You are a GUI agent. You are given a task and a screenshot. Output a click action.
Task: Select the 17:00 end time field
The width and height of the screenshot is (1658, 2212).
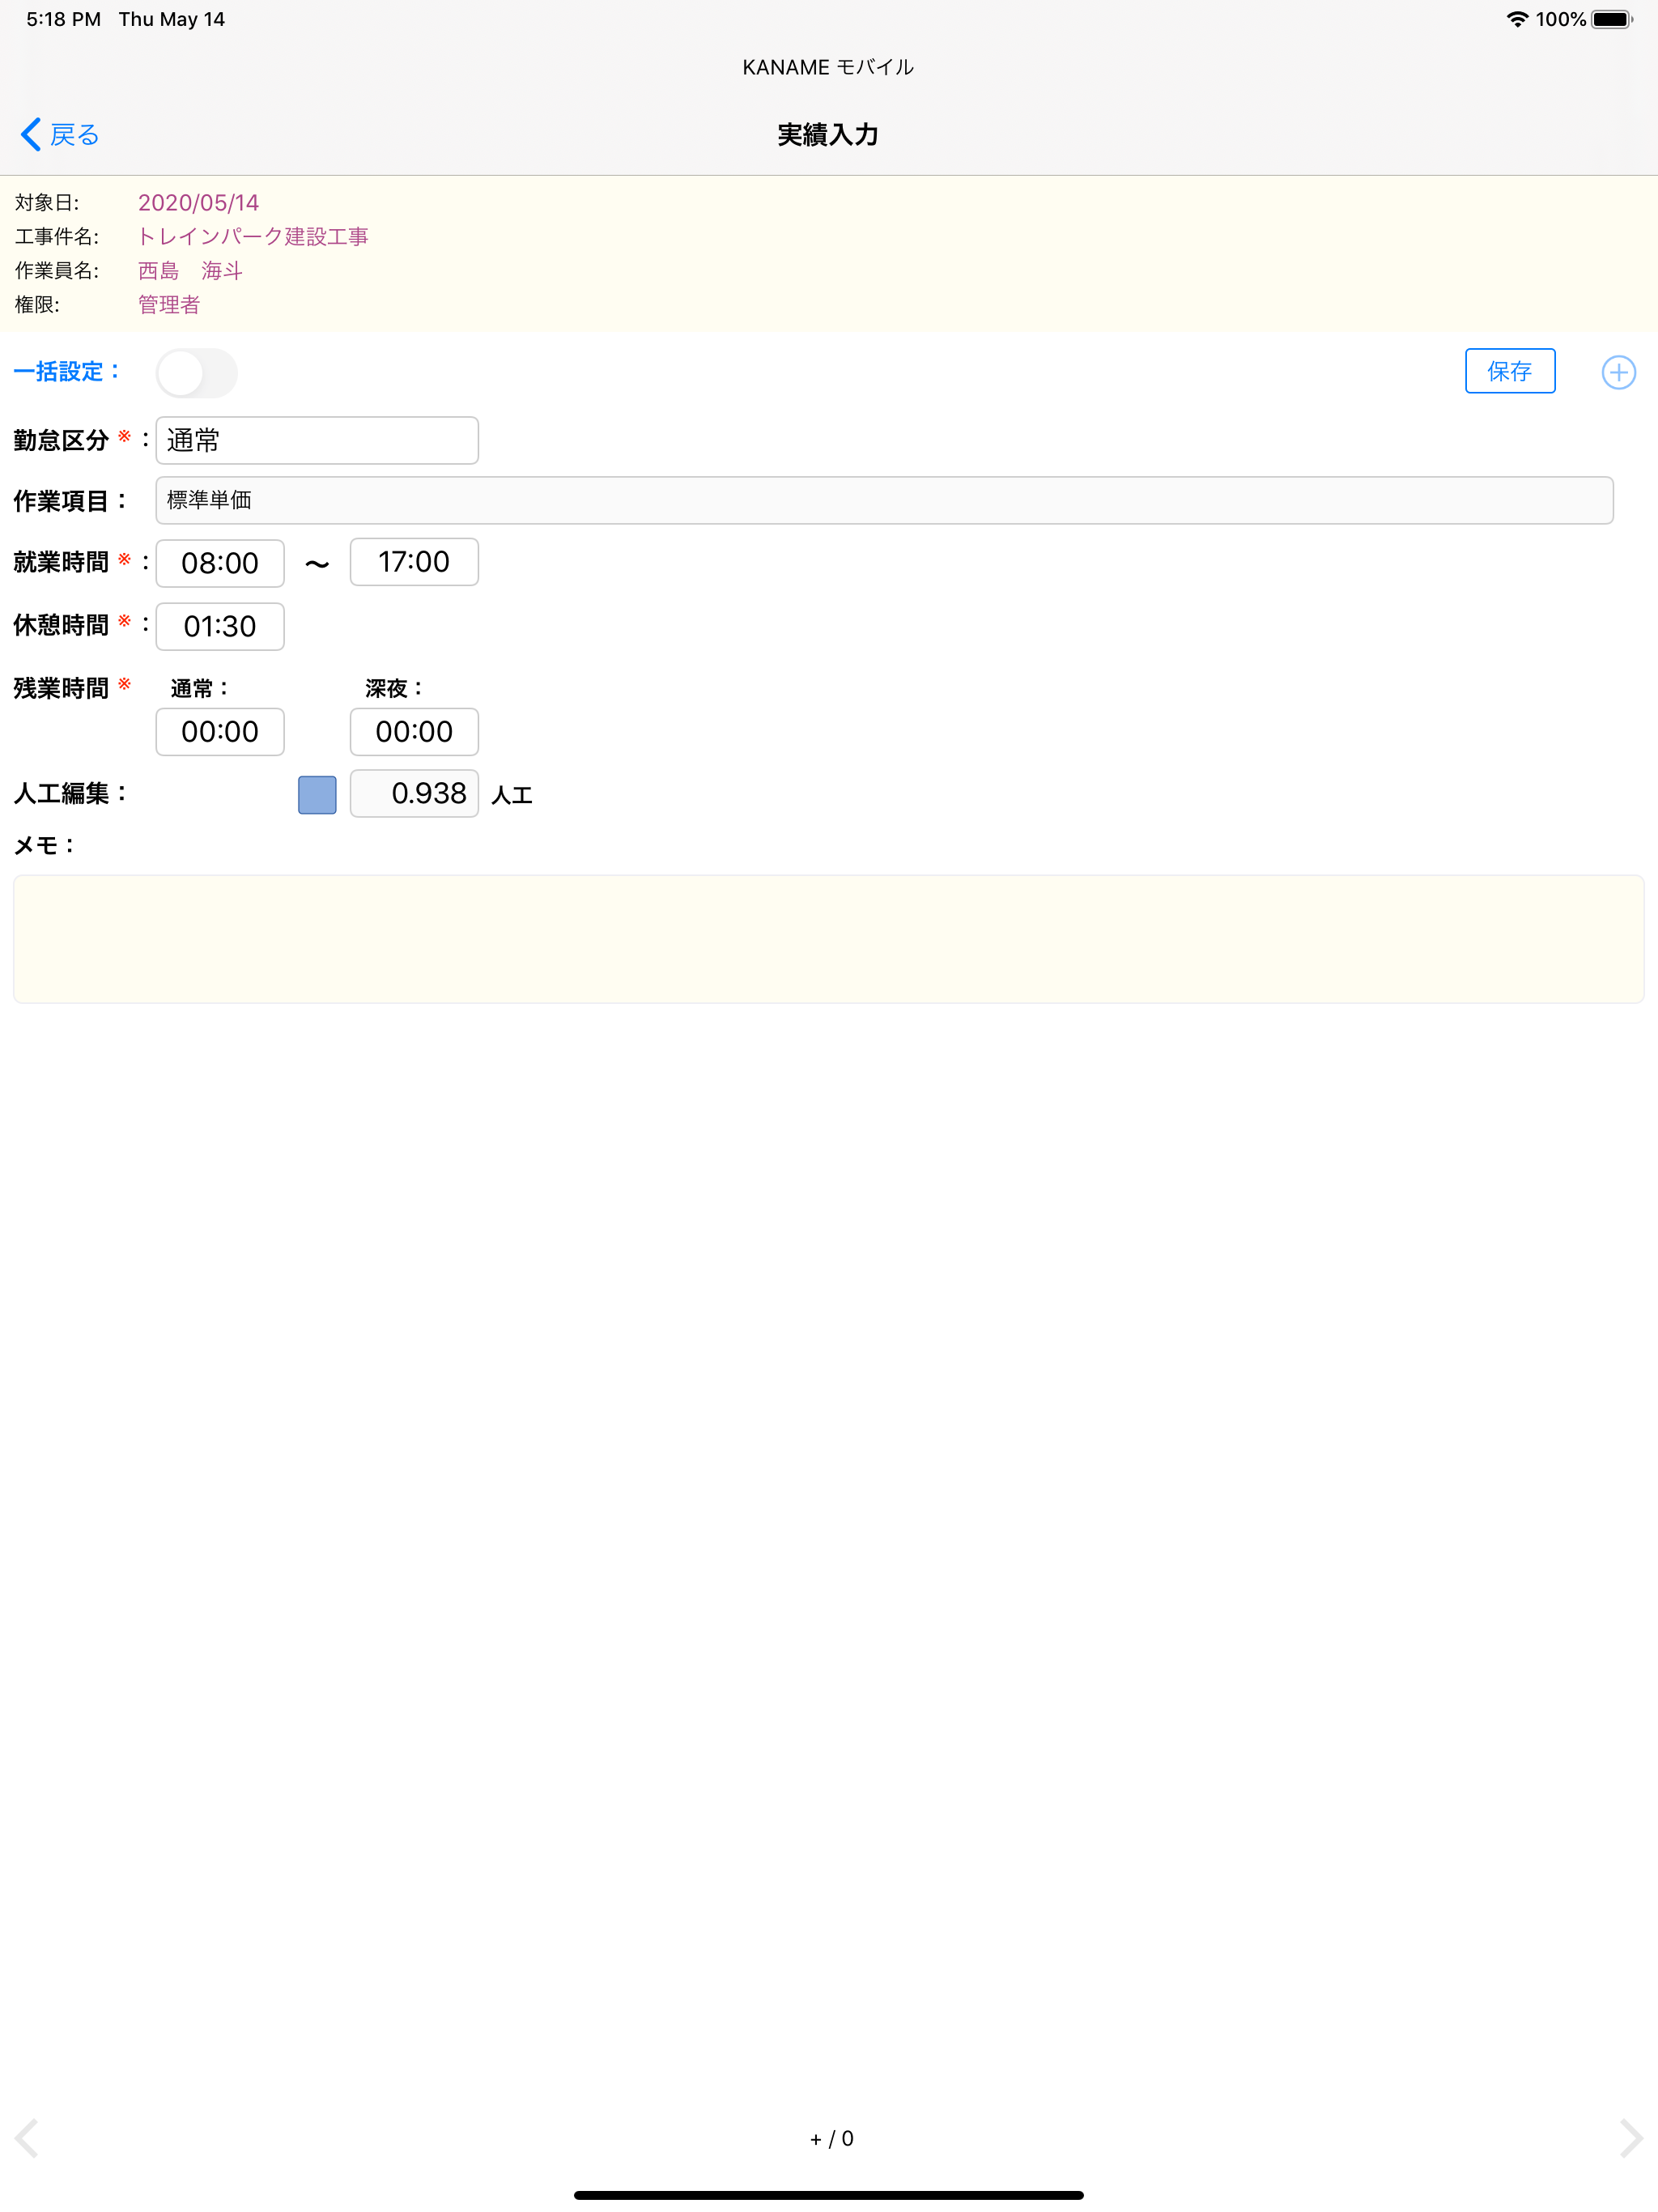click(414, 562)
